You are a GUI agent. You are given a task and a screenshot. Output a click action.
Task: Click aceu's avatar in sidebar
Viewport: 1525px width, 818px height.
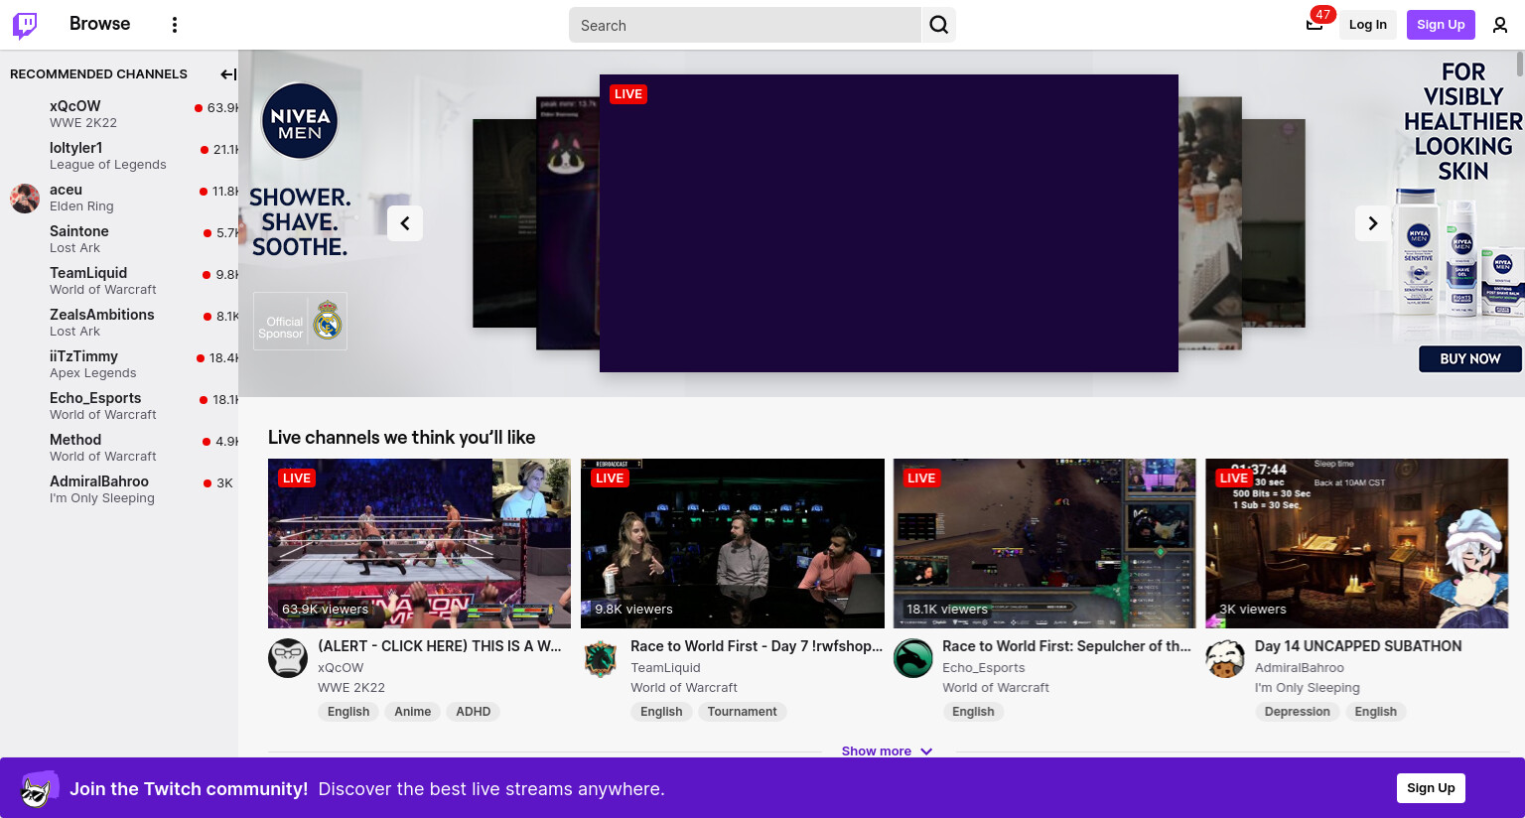coord(25,198)
